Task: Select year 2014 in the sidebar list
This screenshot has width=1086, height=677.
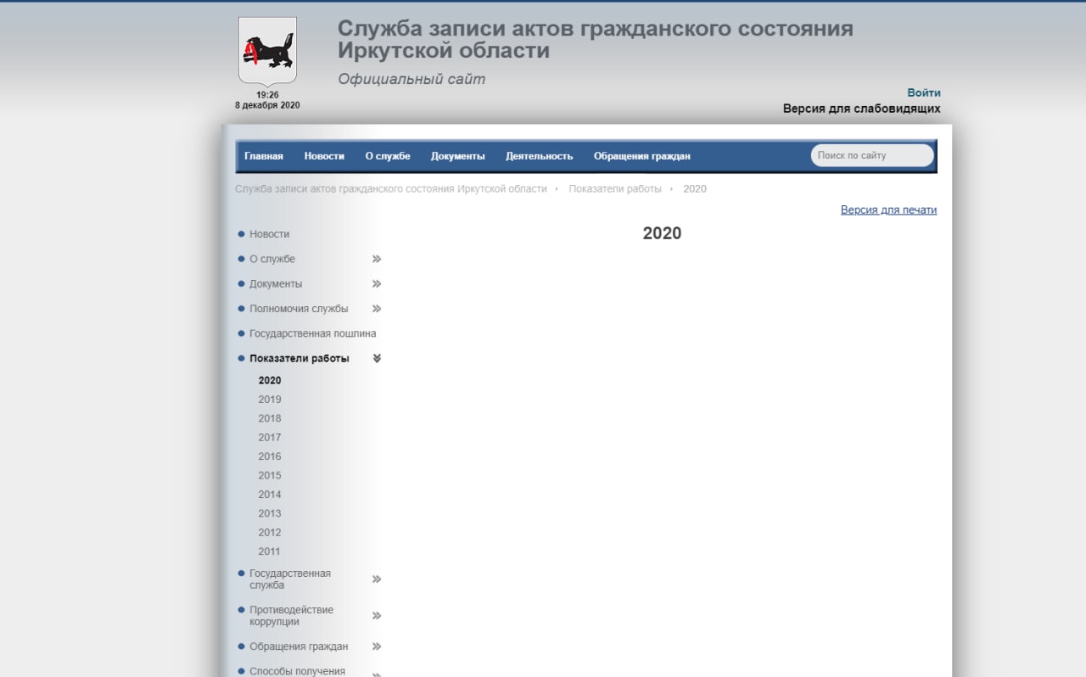Action: tap(270, 495)
